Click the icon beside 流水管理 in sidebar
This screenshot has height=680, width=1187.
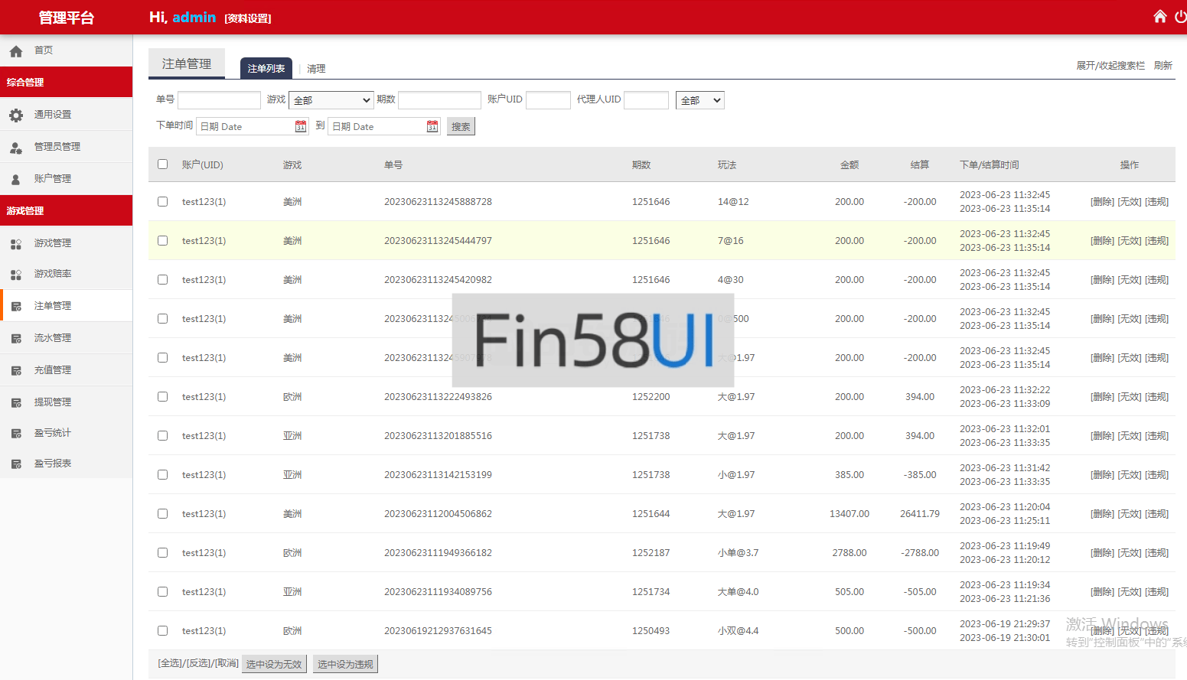coord(16,338)
